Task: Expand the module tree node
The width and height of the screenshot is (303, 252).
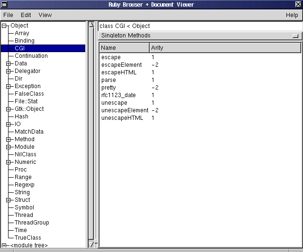Action: [x=4, y=245]
